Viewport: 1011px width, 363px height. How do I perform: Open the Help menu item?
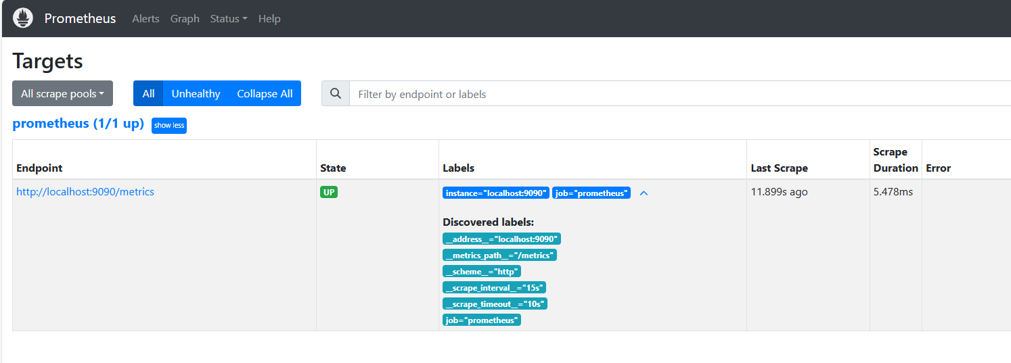[x=269, y=19]
